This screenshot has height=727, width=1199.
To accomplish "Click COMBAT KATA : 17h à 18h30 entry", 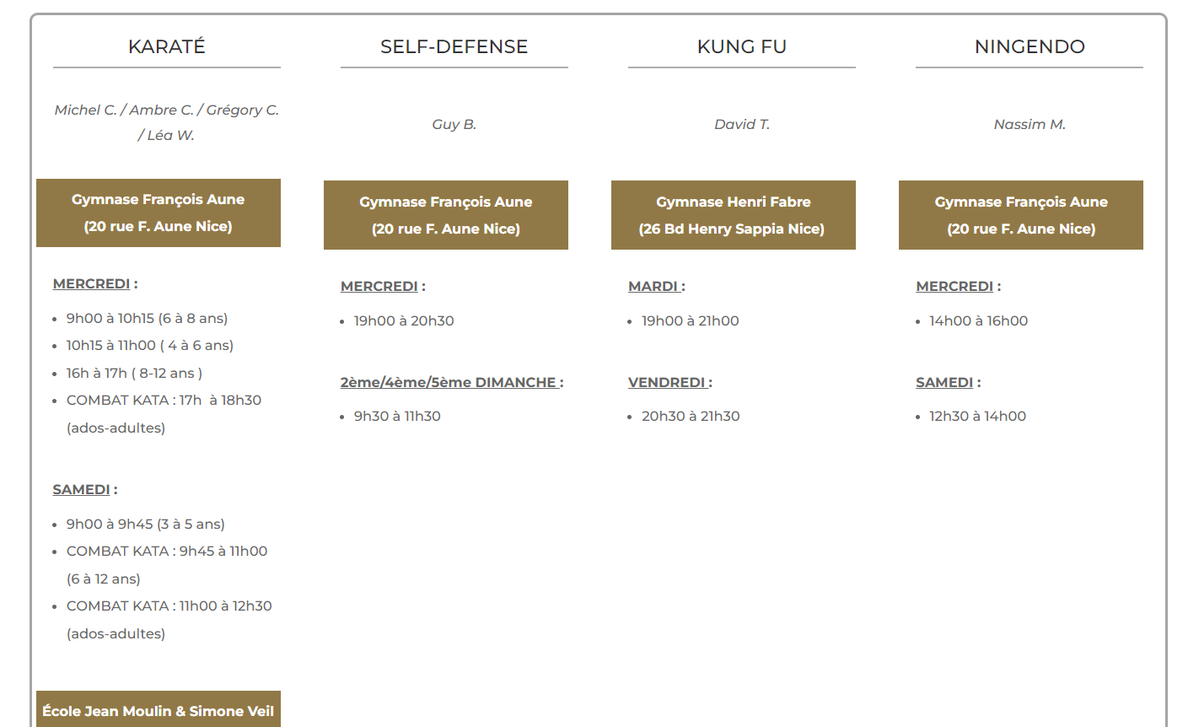I will [164, 414].
